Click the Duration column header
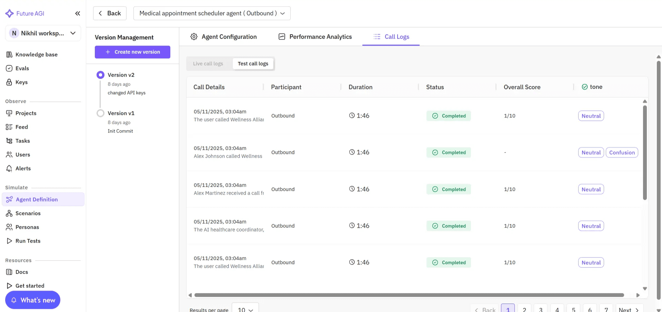 (360, 87)
